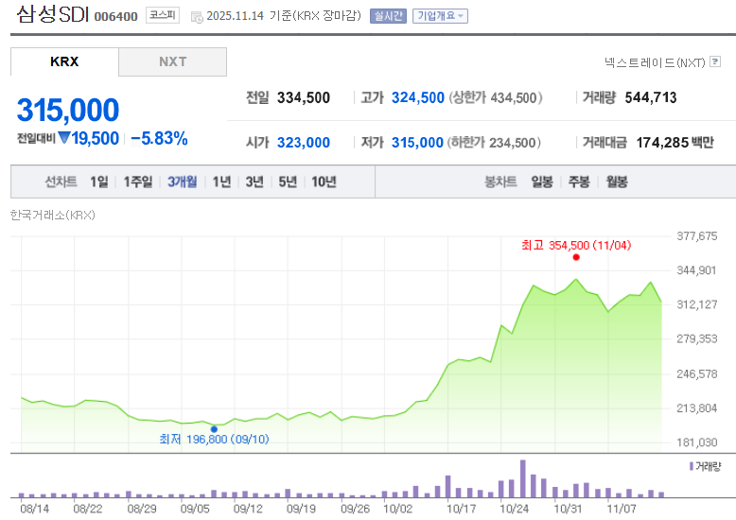Click the blue 최저 low marker dot

click(x=214, y=429)
